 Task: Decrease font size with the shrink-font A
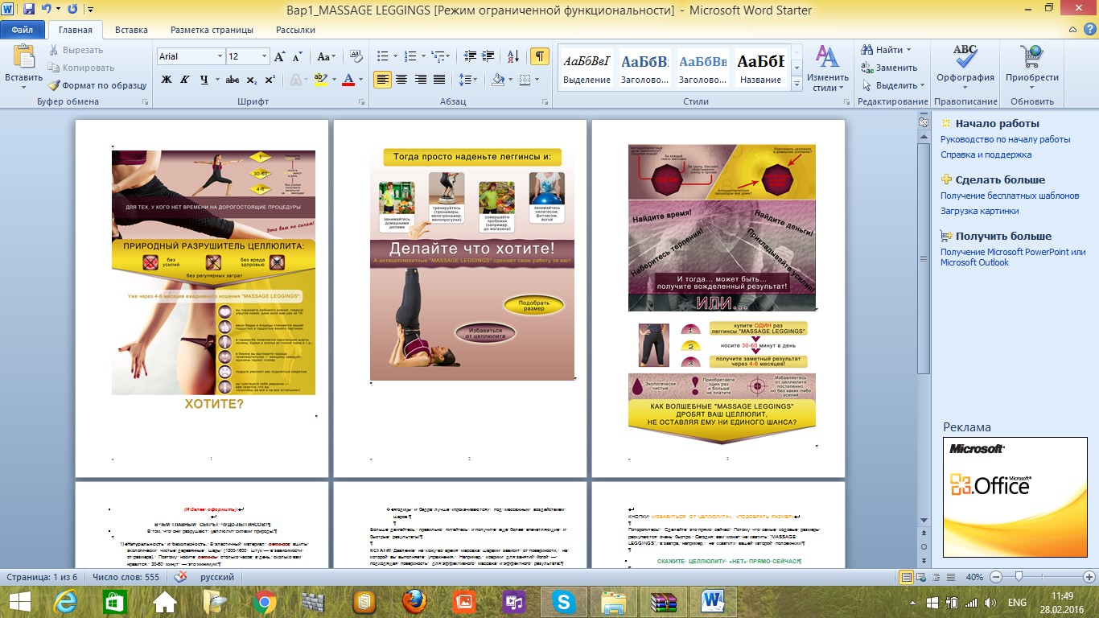(x=297, y=56)
